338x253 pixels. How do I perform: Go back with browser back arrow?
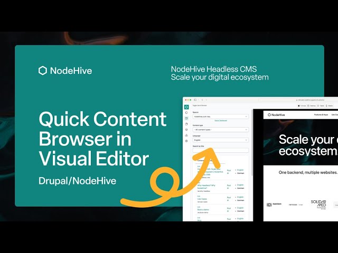click(202, 100)
